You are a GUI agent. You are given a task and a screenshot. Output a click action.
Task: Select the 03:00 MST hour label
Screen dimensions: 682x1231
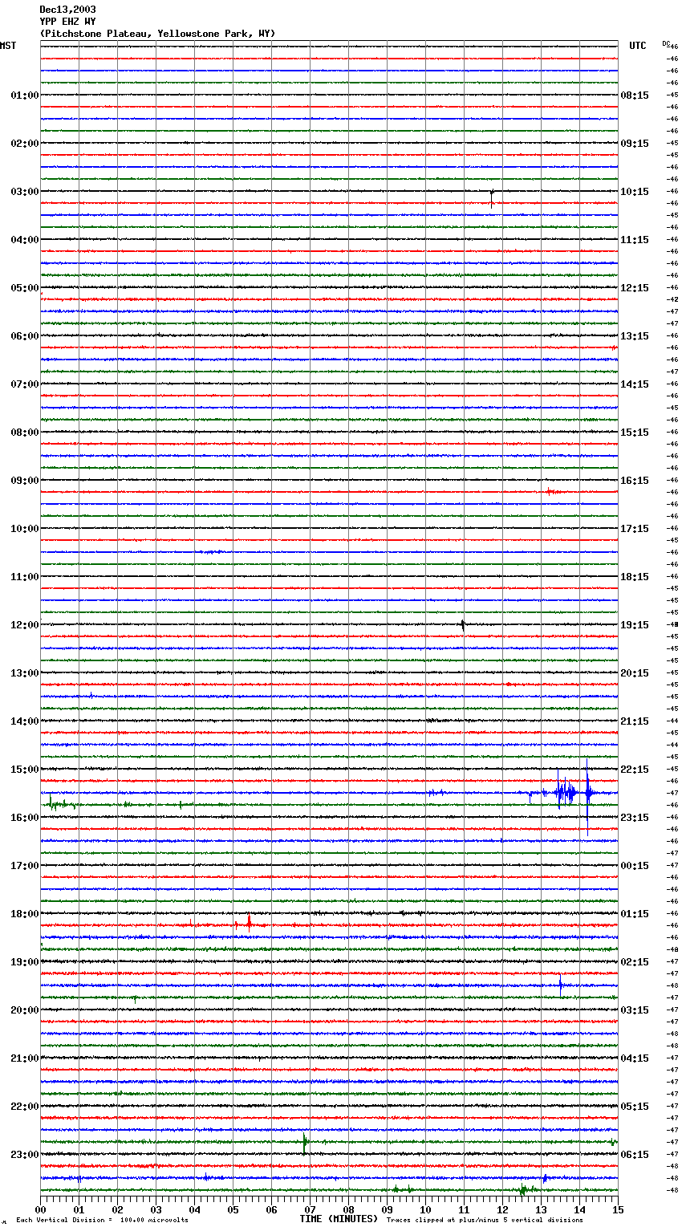25,192
